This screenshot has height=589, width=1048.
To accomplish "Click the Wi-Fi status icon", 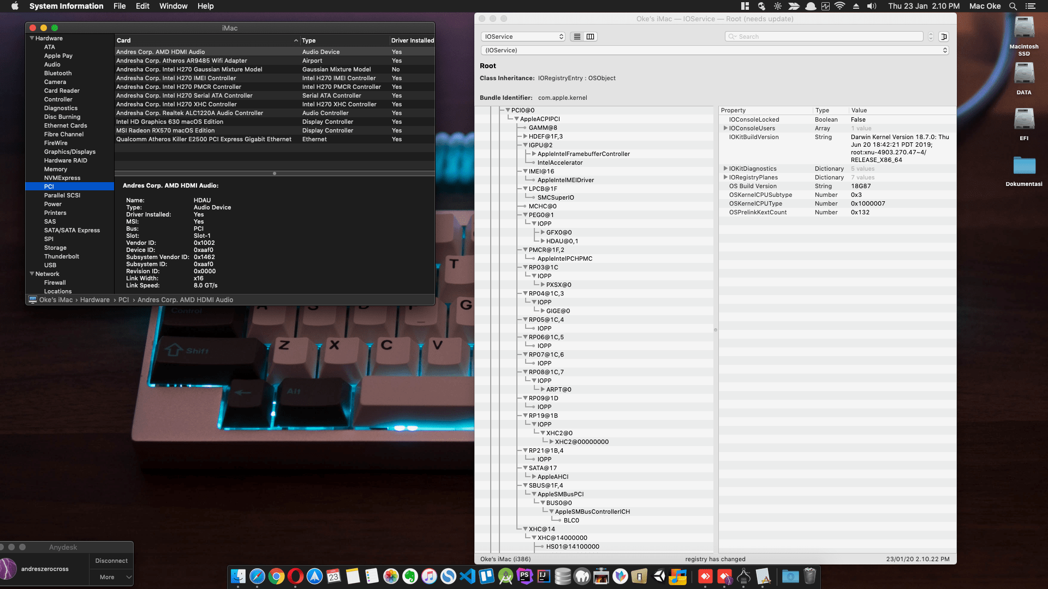I will [x=839, y=6].
